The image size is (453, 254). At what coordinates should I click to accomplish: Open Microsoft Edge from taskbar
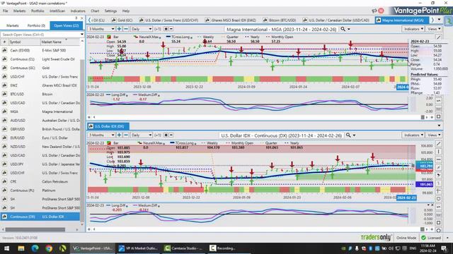(x=35, y=248)
